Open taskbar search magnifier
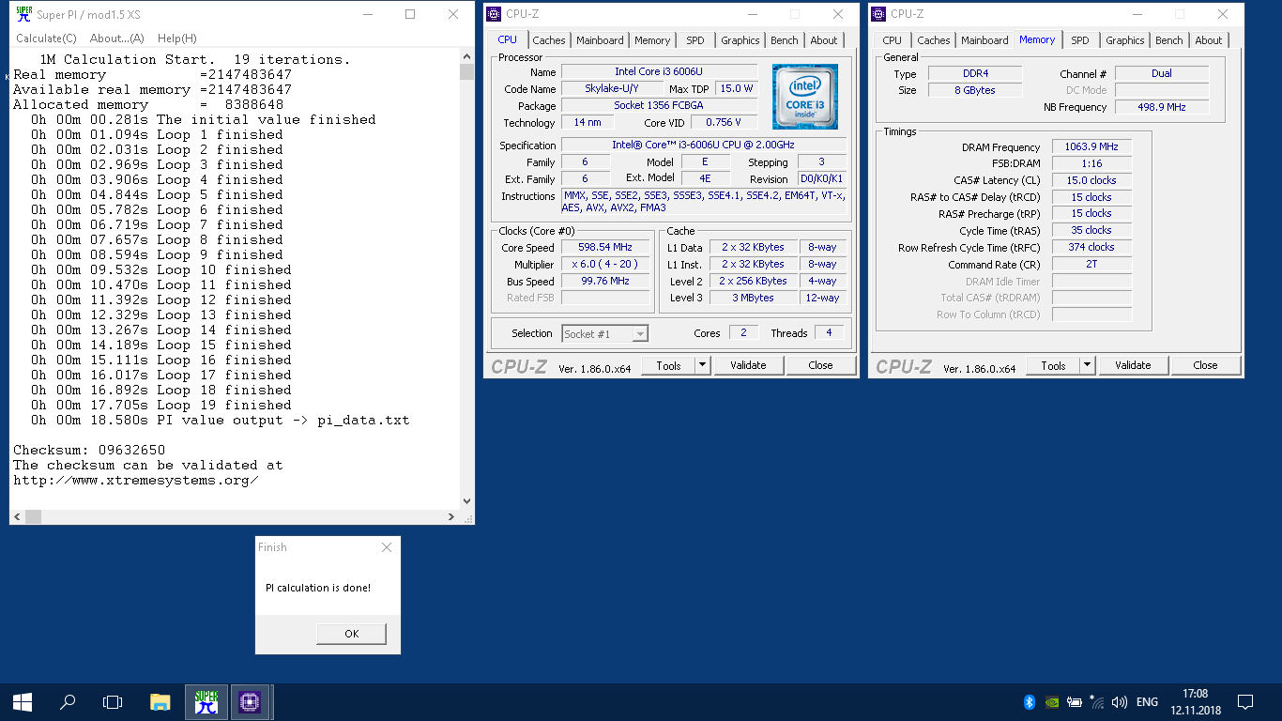The width and height of the screenshot is (1282, 721). point(68,701)
